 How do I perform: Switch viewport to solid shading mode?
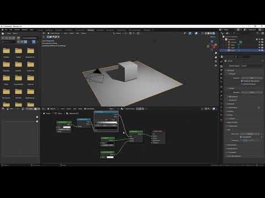click(209, 33)
